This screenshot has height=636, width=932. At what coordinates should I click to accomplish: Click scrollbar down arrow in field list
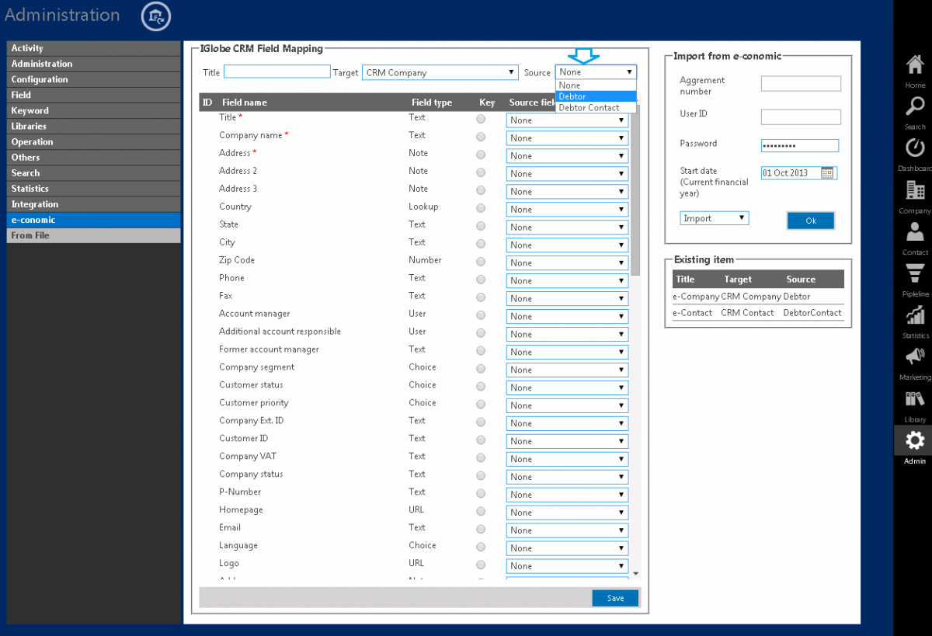[636, 573]
